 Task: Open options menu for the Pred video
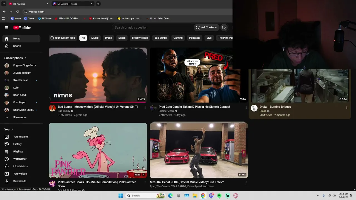[x=246, y=107]
